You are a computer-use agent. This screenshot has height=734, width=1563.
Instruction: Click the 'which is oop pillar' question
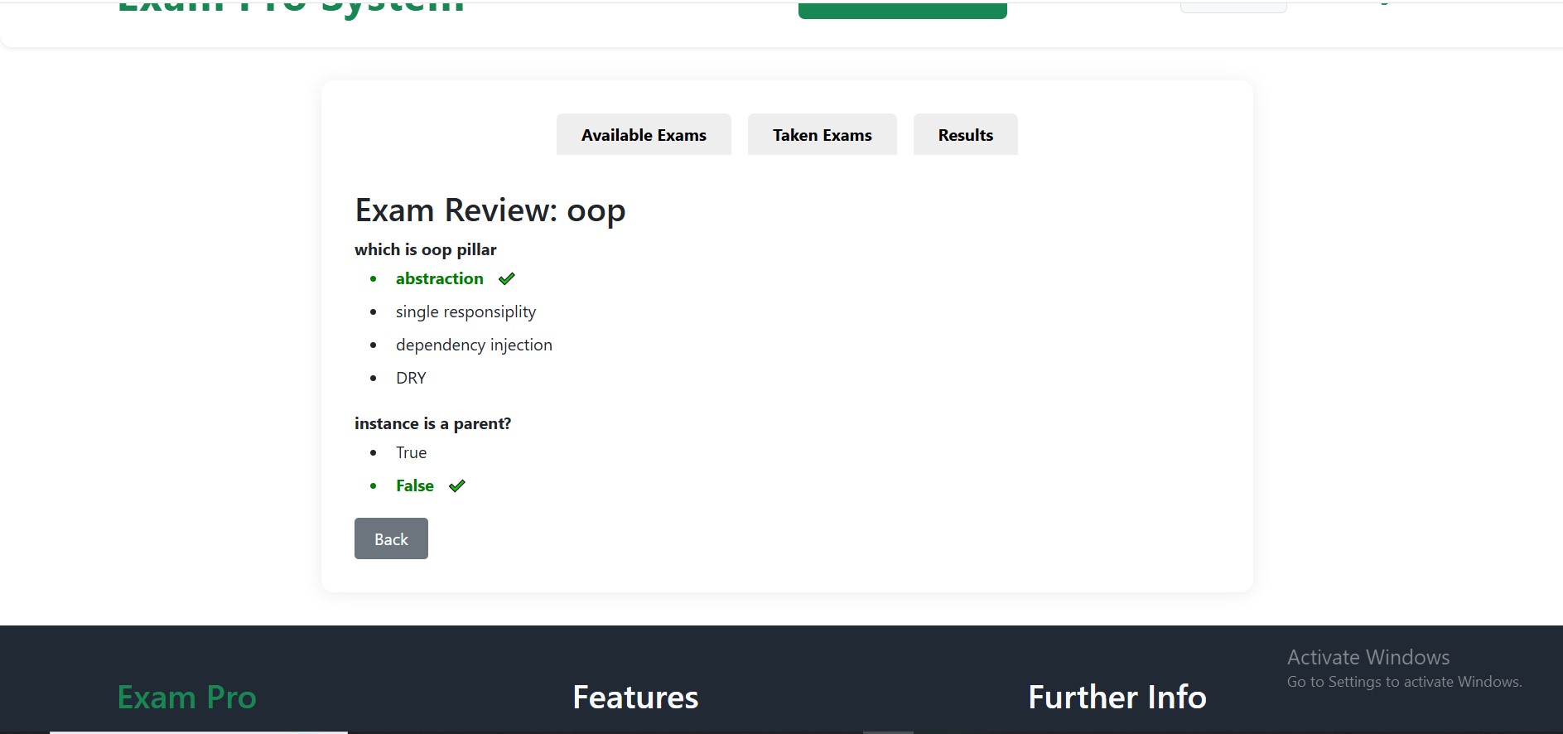425,250
